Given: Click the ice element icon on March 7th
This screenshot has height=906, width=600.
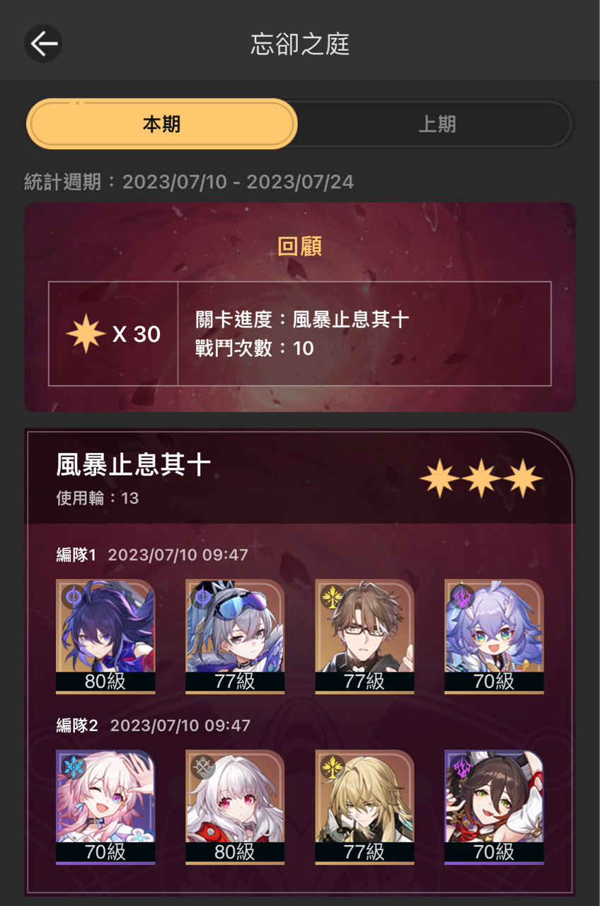Looking at the screenshot, I should coord(73,767).
